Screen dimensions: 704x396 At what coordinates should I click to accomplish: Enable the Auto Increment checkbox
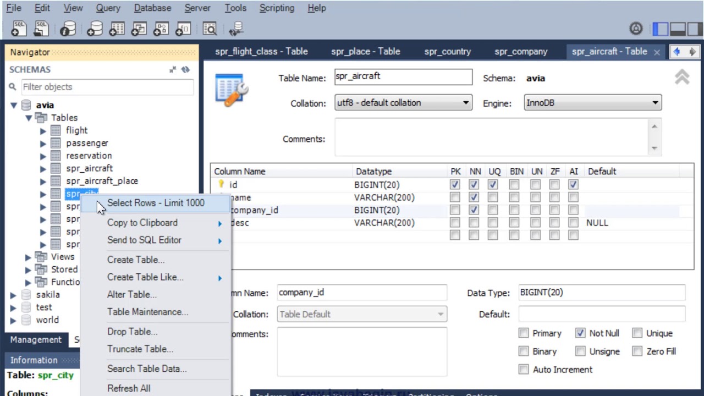click(x=523, y=370)
